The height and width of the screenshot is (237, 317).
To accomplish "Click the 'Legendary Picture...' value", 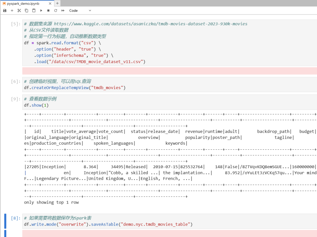I will [61, 178].
